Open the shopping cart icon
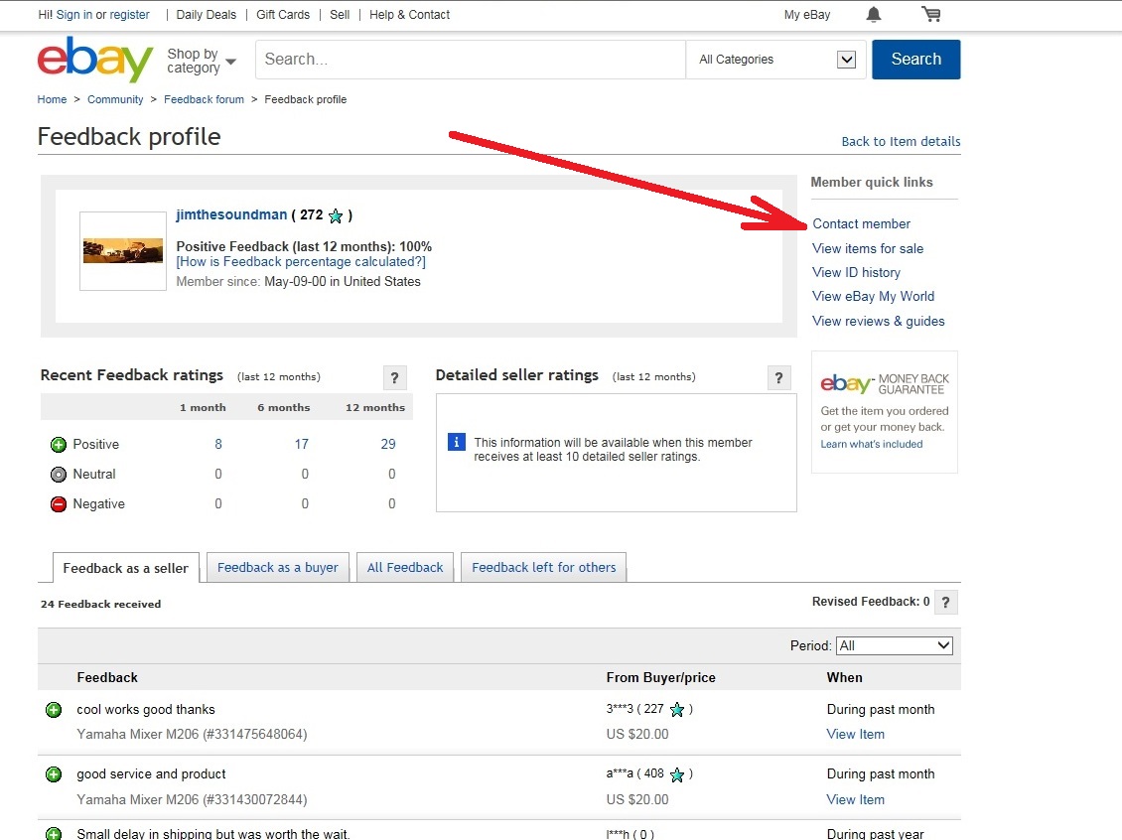1122x840 pixels. coord(931,14)
